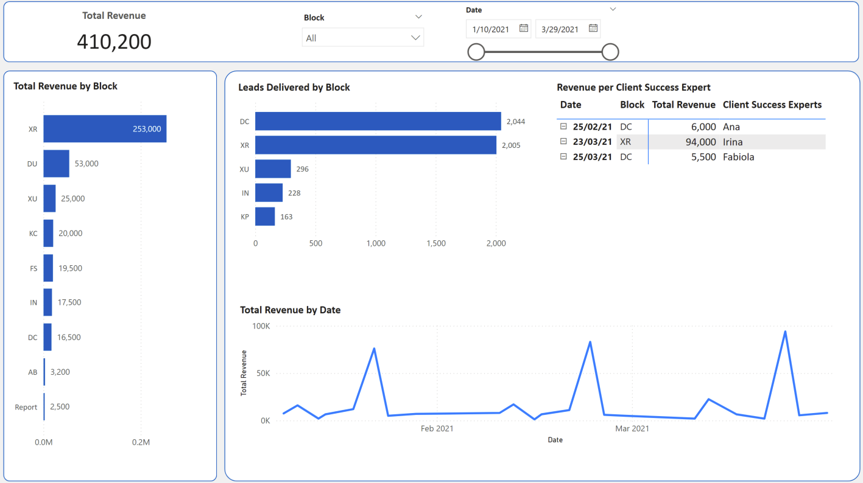
Task: Select the DU bar in Total Revenue by Block
Action: pyautogui.click(x=56, y=164)
